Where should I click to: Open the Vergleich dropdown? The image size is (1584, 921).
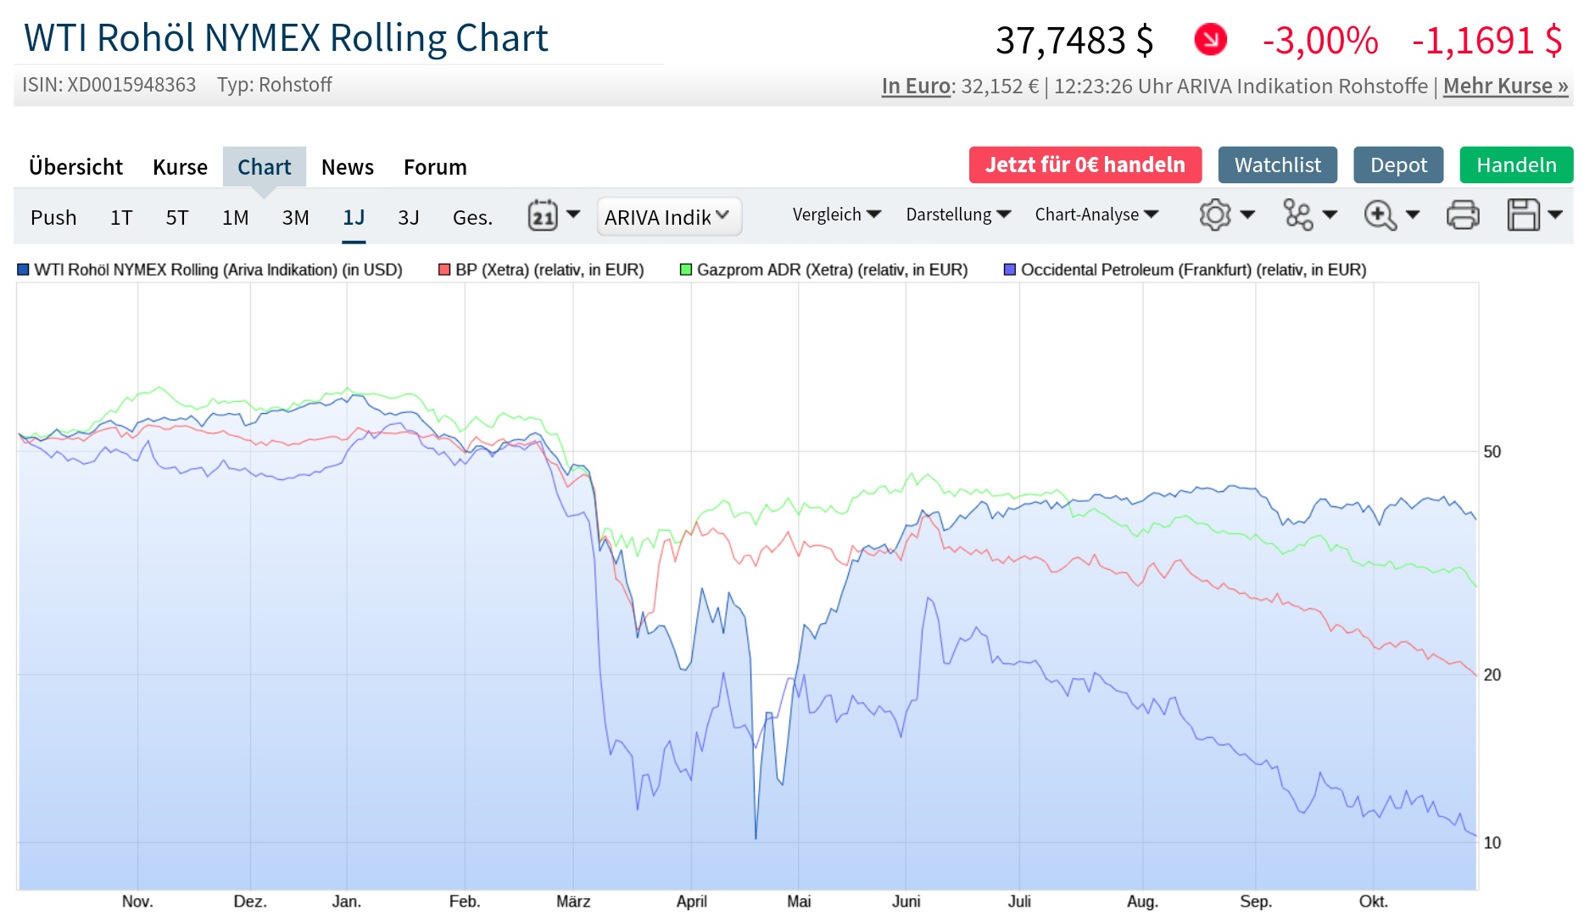tap(836, 215)
